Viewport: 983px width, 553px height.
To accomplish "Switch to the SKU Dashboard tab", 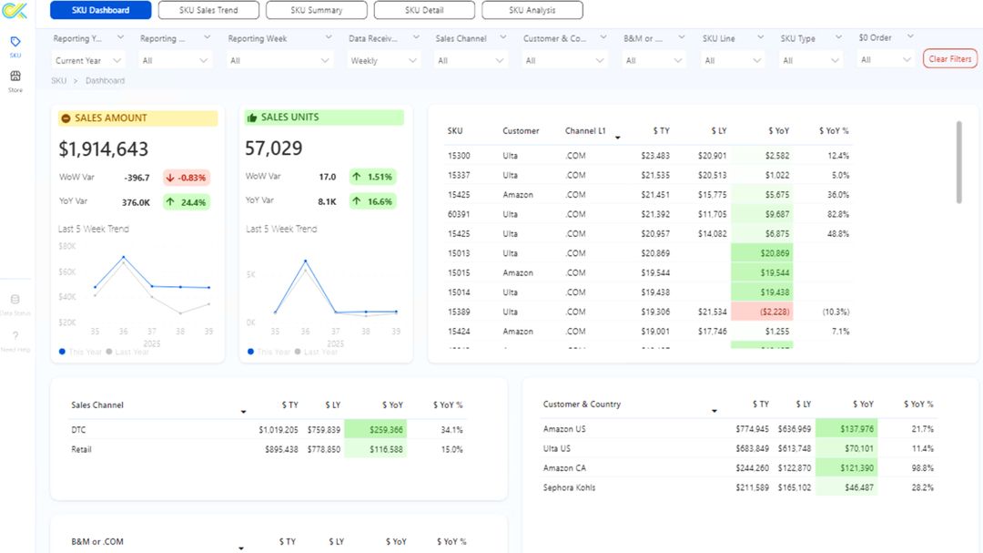I will click(100, 10).
